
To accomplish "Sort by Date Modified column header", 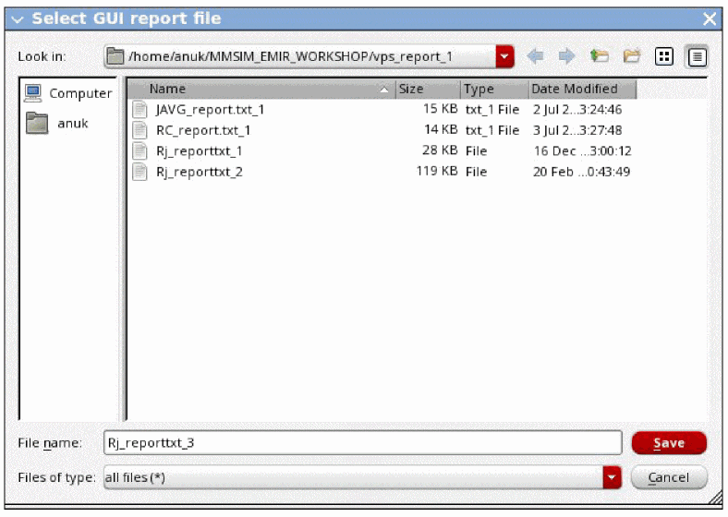I will [x=582, y=90].
